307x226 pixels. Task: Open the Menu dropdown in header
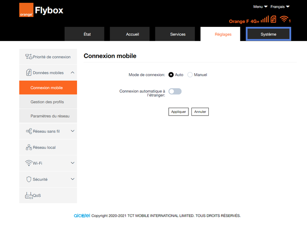coord(260,7)
